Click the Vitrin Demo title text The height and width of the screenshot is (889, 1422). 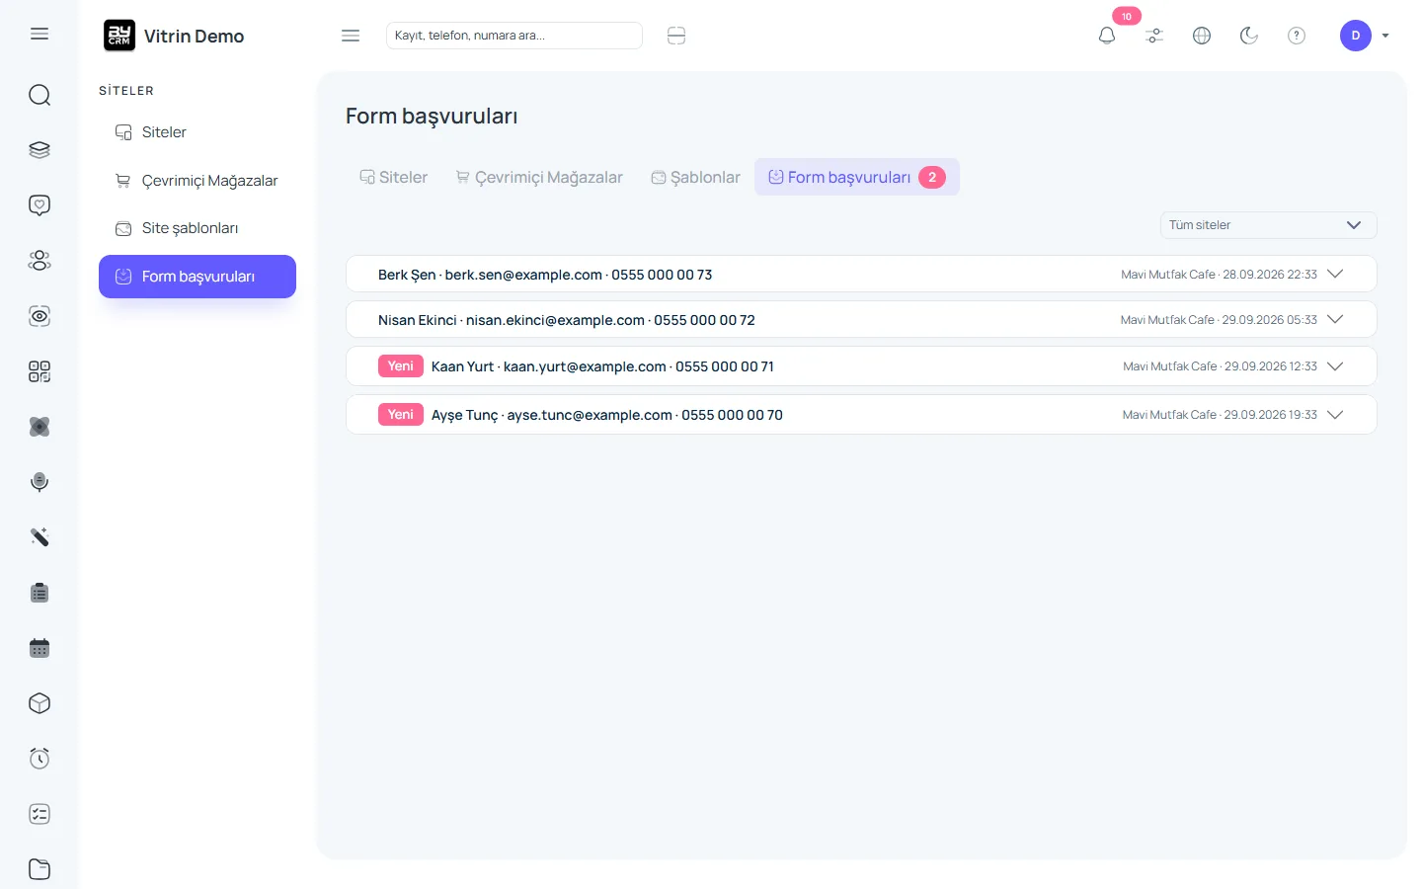point(195,37)
